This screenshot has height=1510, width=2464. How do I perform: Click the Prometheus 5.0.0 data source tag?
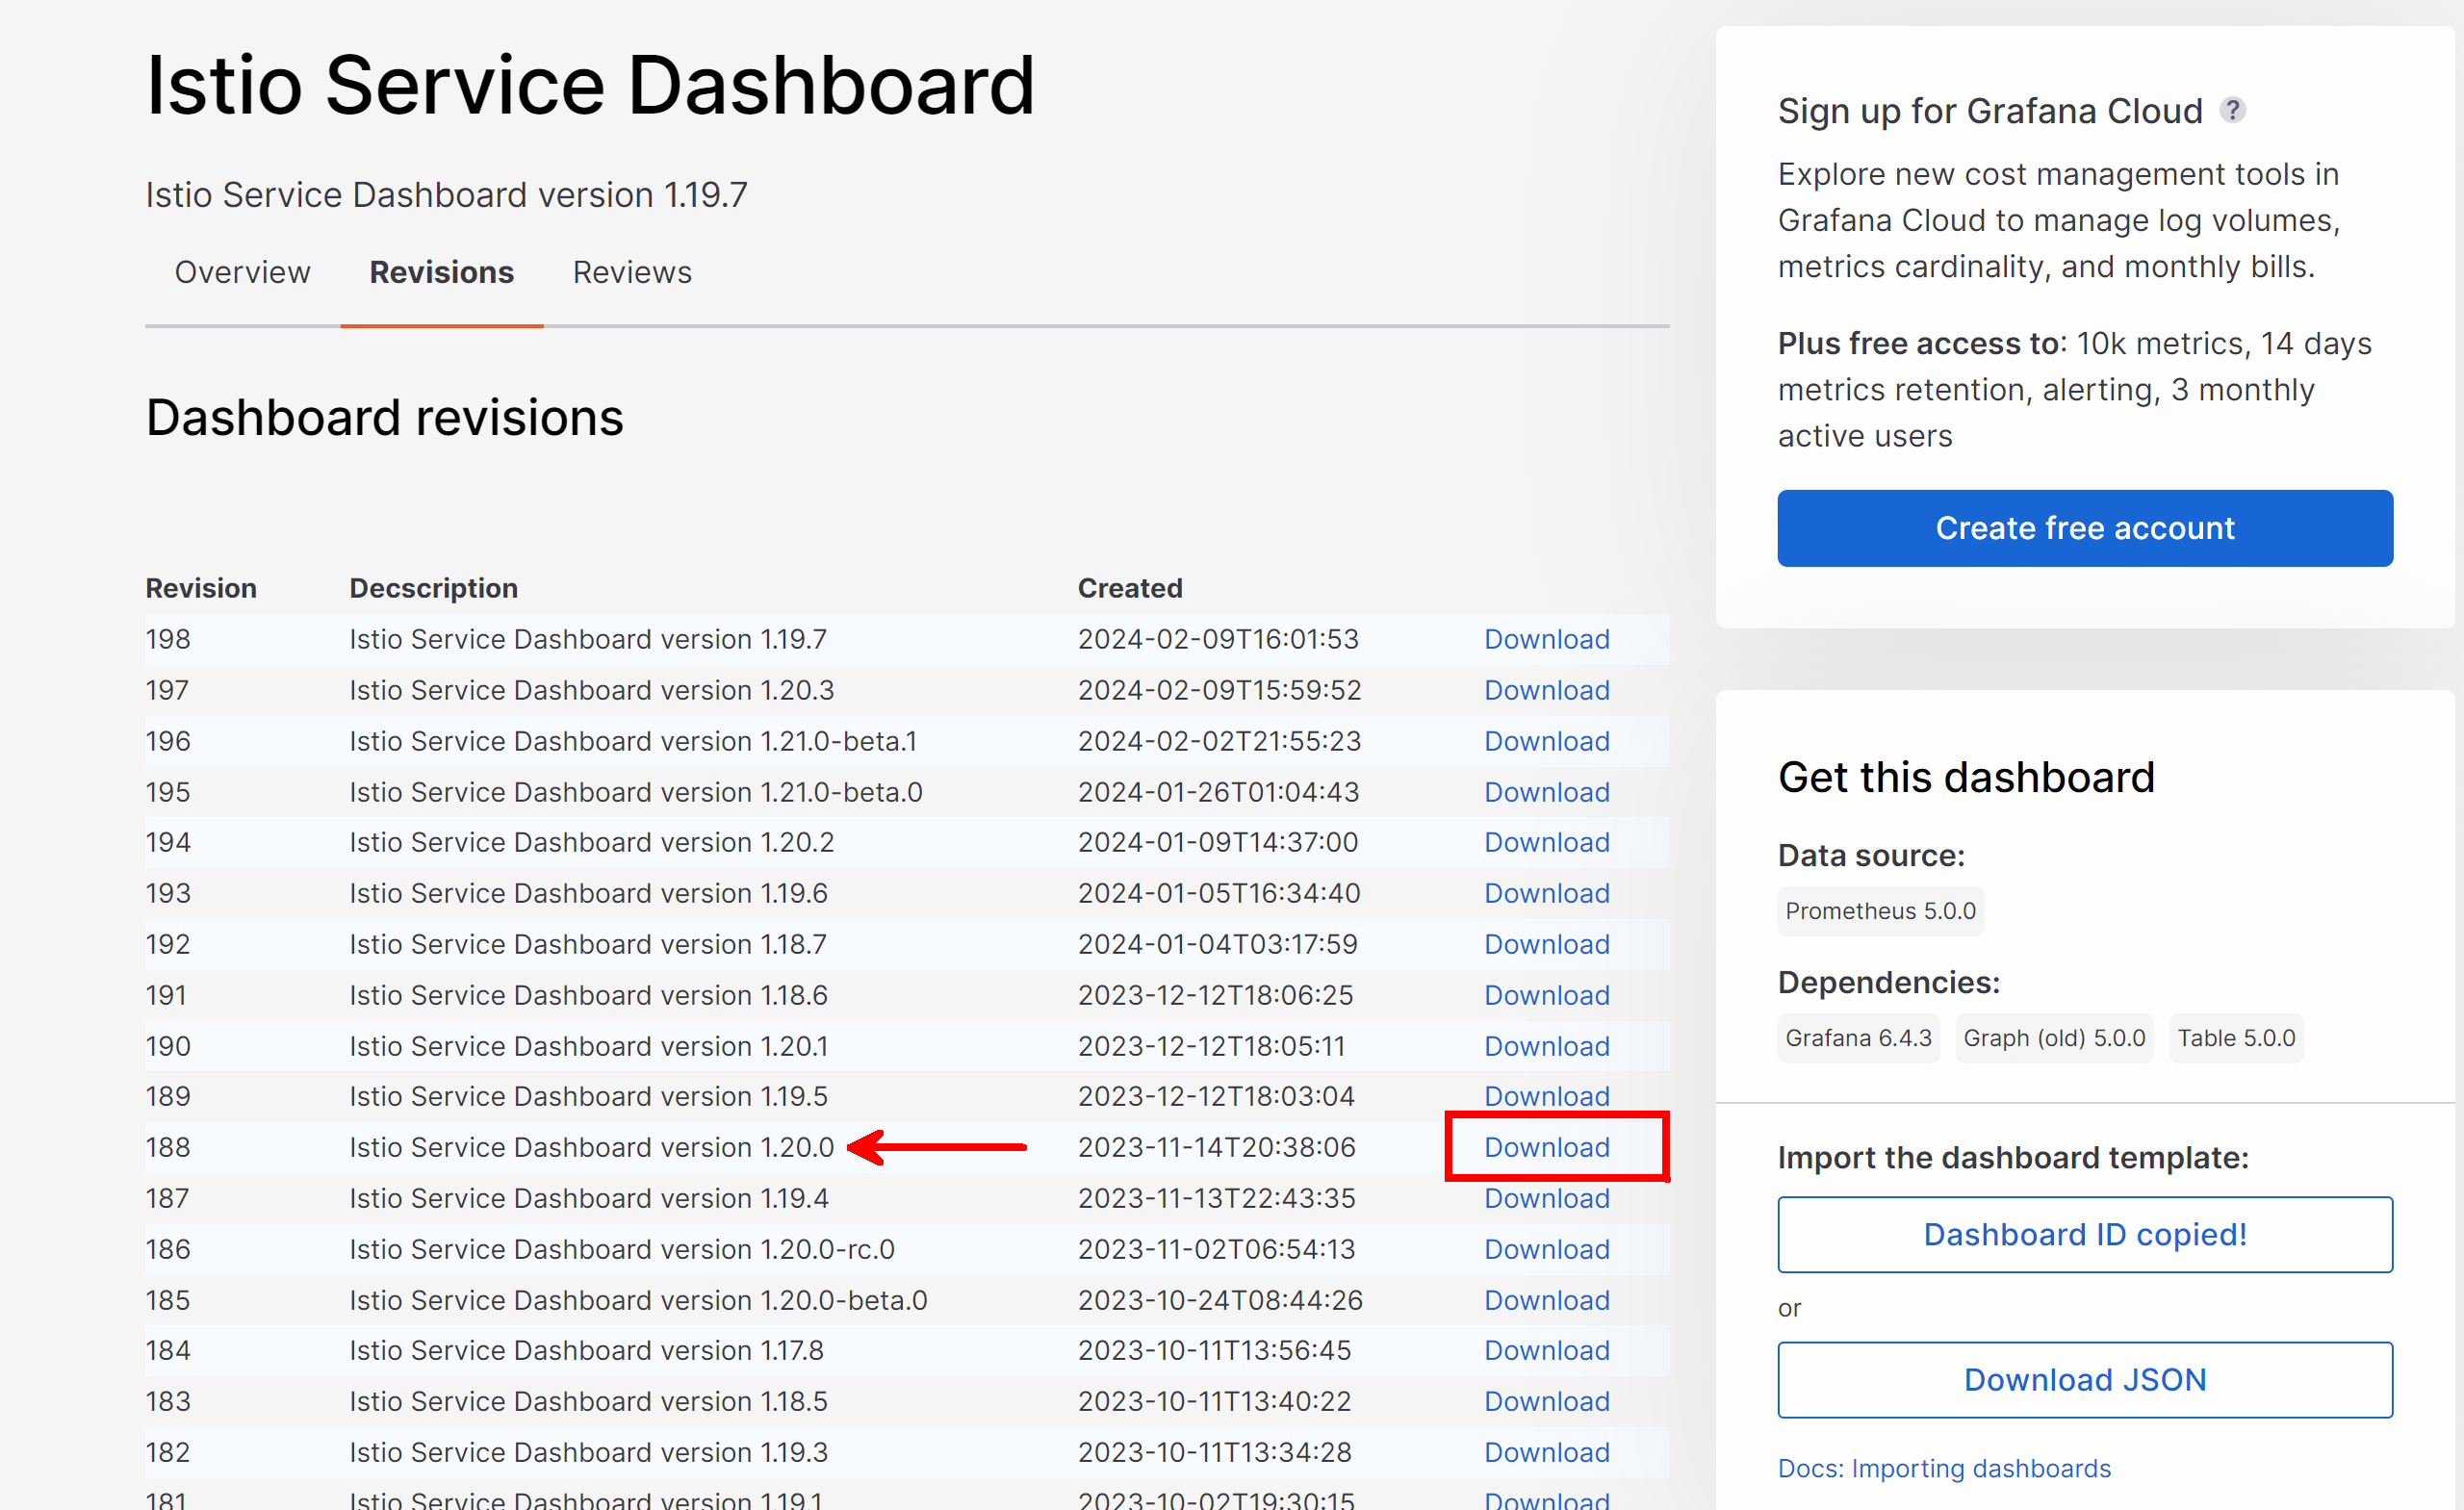point(1879,911)
